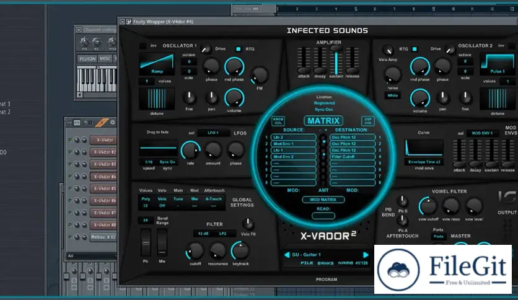Click the FM knob of Oscillator 1
Image resolution: width=518 pixels, height=300 pixels.
260,76
